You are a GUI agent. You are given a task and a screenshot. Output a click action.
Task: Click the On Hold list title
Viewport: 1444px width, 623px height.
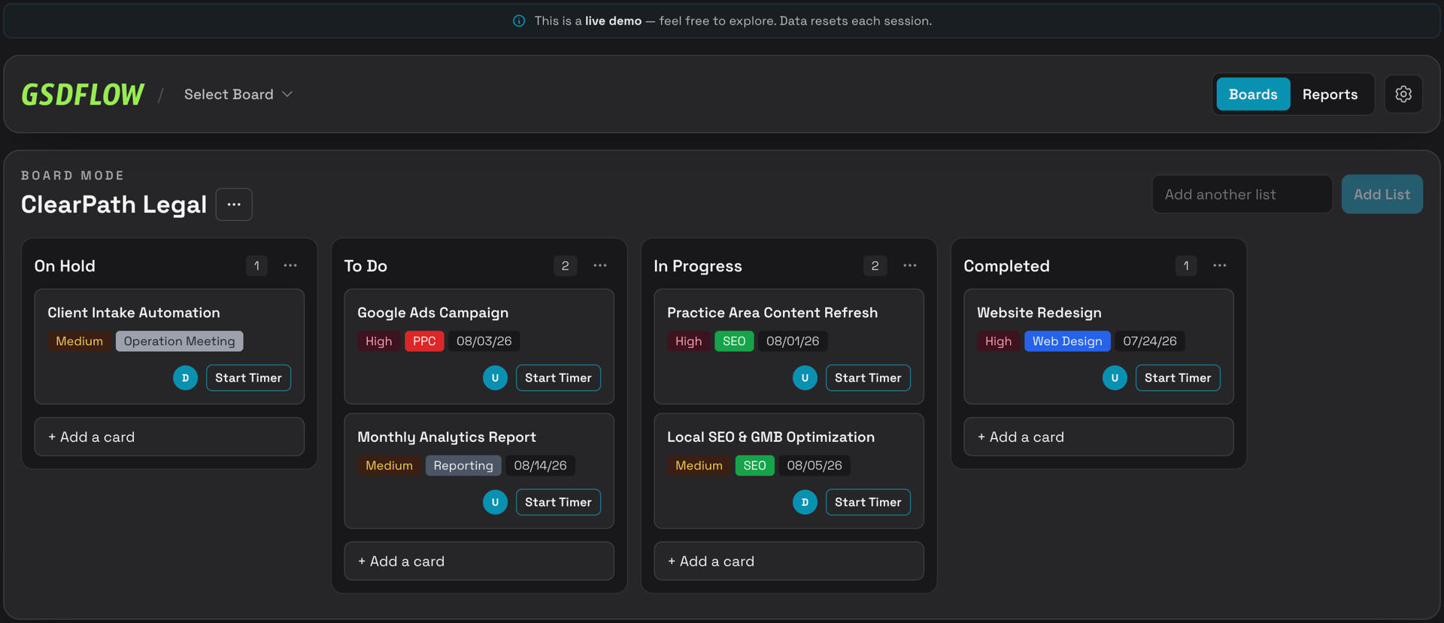click(65, 266)
